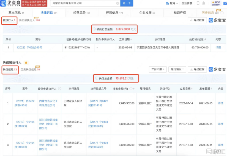The width and height of the screenshot is (227, 156).
Task: Switch to 知识产权 tab
Action: tap(180, 13)
